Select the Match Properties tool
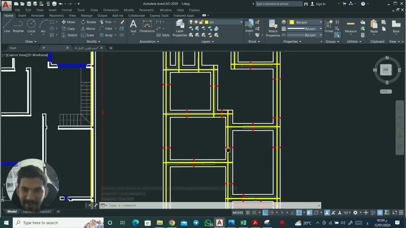The image size is (406, 228). click(x=273, y=28)
